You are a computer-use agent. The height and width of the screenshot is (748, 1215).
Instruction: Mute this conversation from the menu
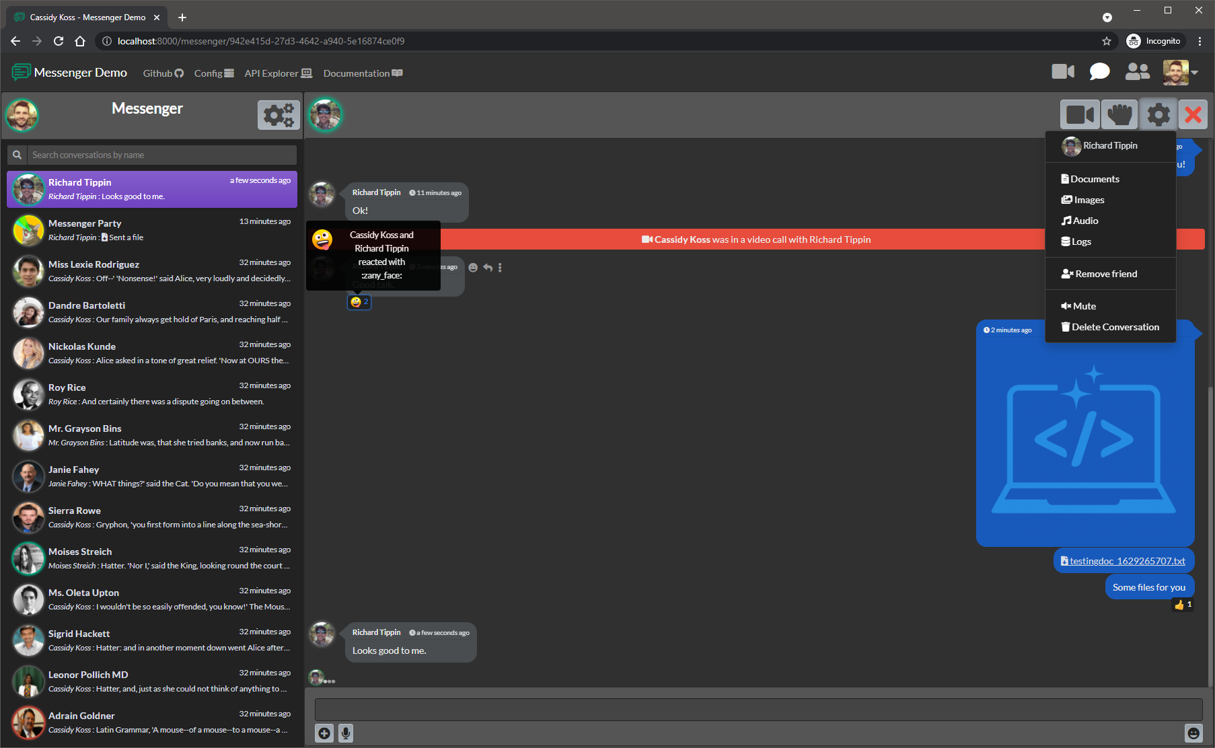coord(1078,306)
